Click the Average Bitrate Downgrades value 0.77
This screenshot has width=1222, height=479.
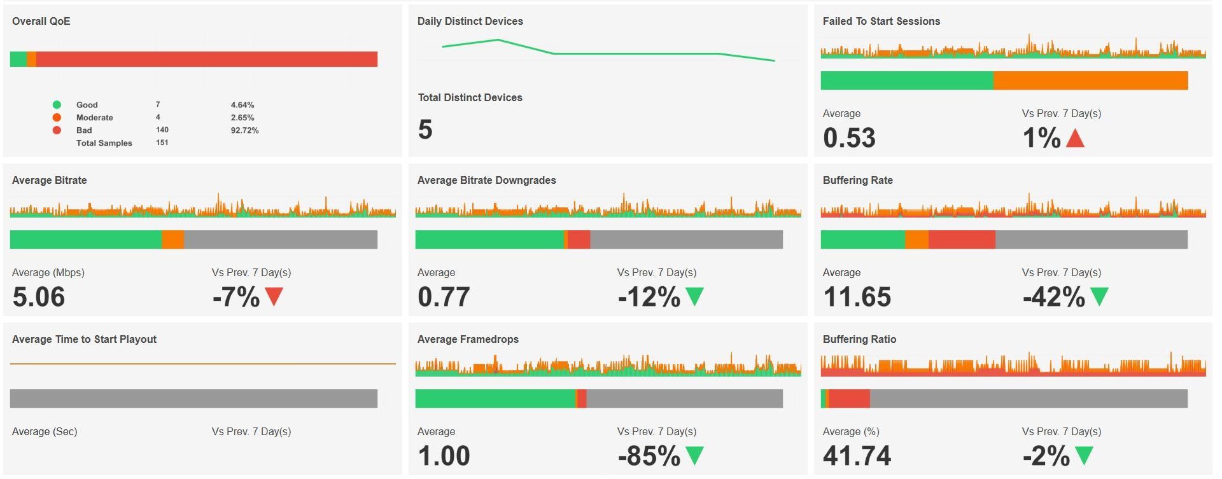pyautogui.click(x=444, y=297)
